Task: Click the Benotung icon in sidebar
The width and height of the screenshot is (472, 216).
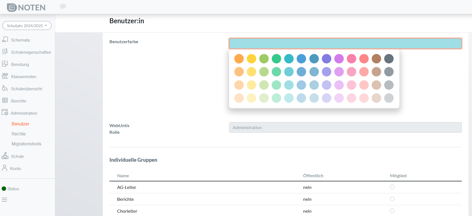Action: [x=5, y=64]
